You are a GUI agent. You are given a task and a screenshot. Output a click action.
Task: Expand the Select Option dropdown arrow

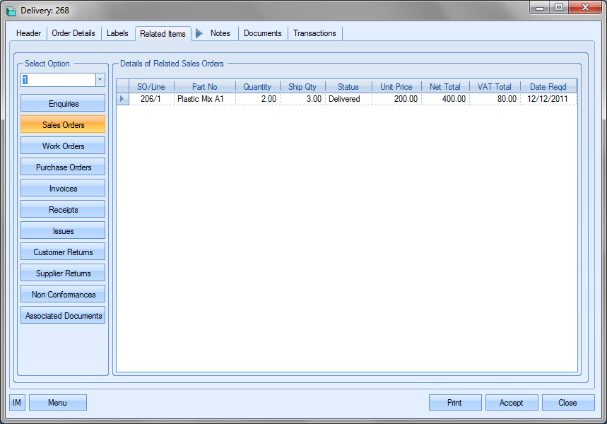tap(100, 80)
